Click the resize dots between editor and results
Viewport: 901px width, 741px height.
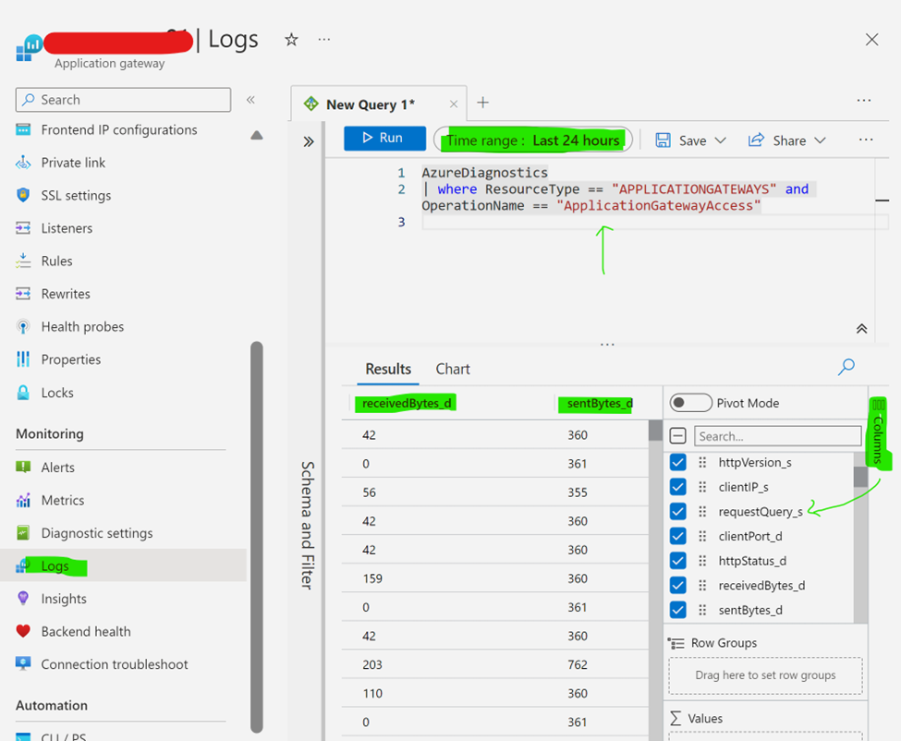click(607, 345)
